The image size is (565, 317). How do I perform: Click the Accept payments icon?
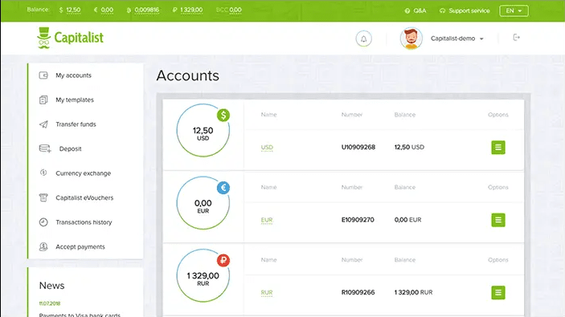click(43, 246)
